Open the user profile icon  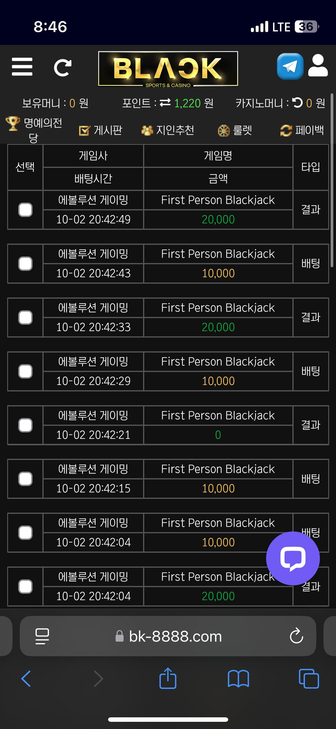pyautogui.click(x=318, y=66)
